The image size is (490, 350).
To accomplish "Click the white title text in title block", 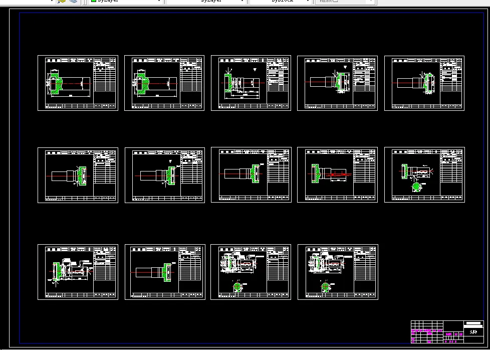I will [x=474, y=332].
